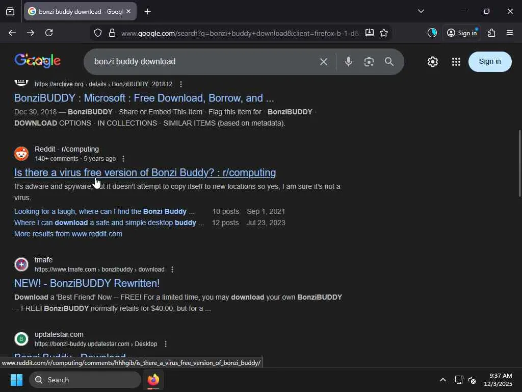View site security padlock info
Screen dimensions: 522x392
(112, 33)
